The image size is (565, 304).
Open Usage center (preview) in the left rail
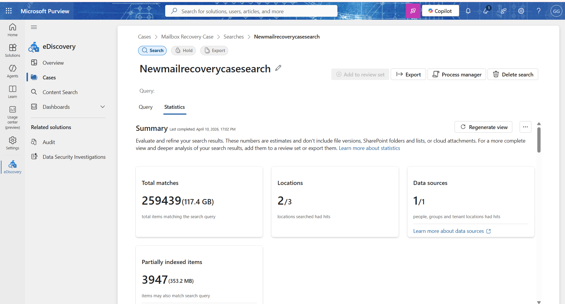tap(12, 118)
